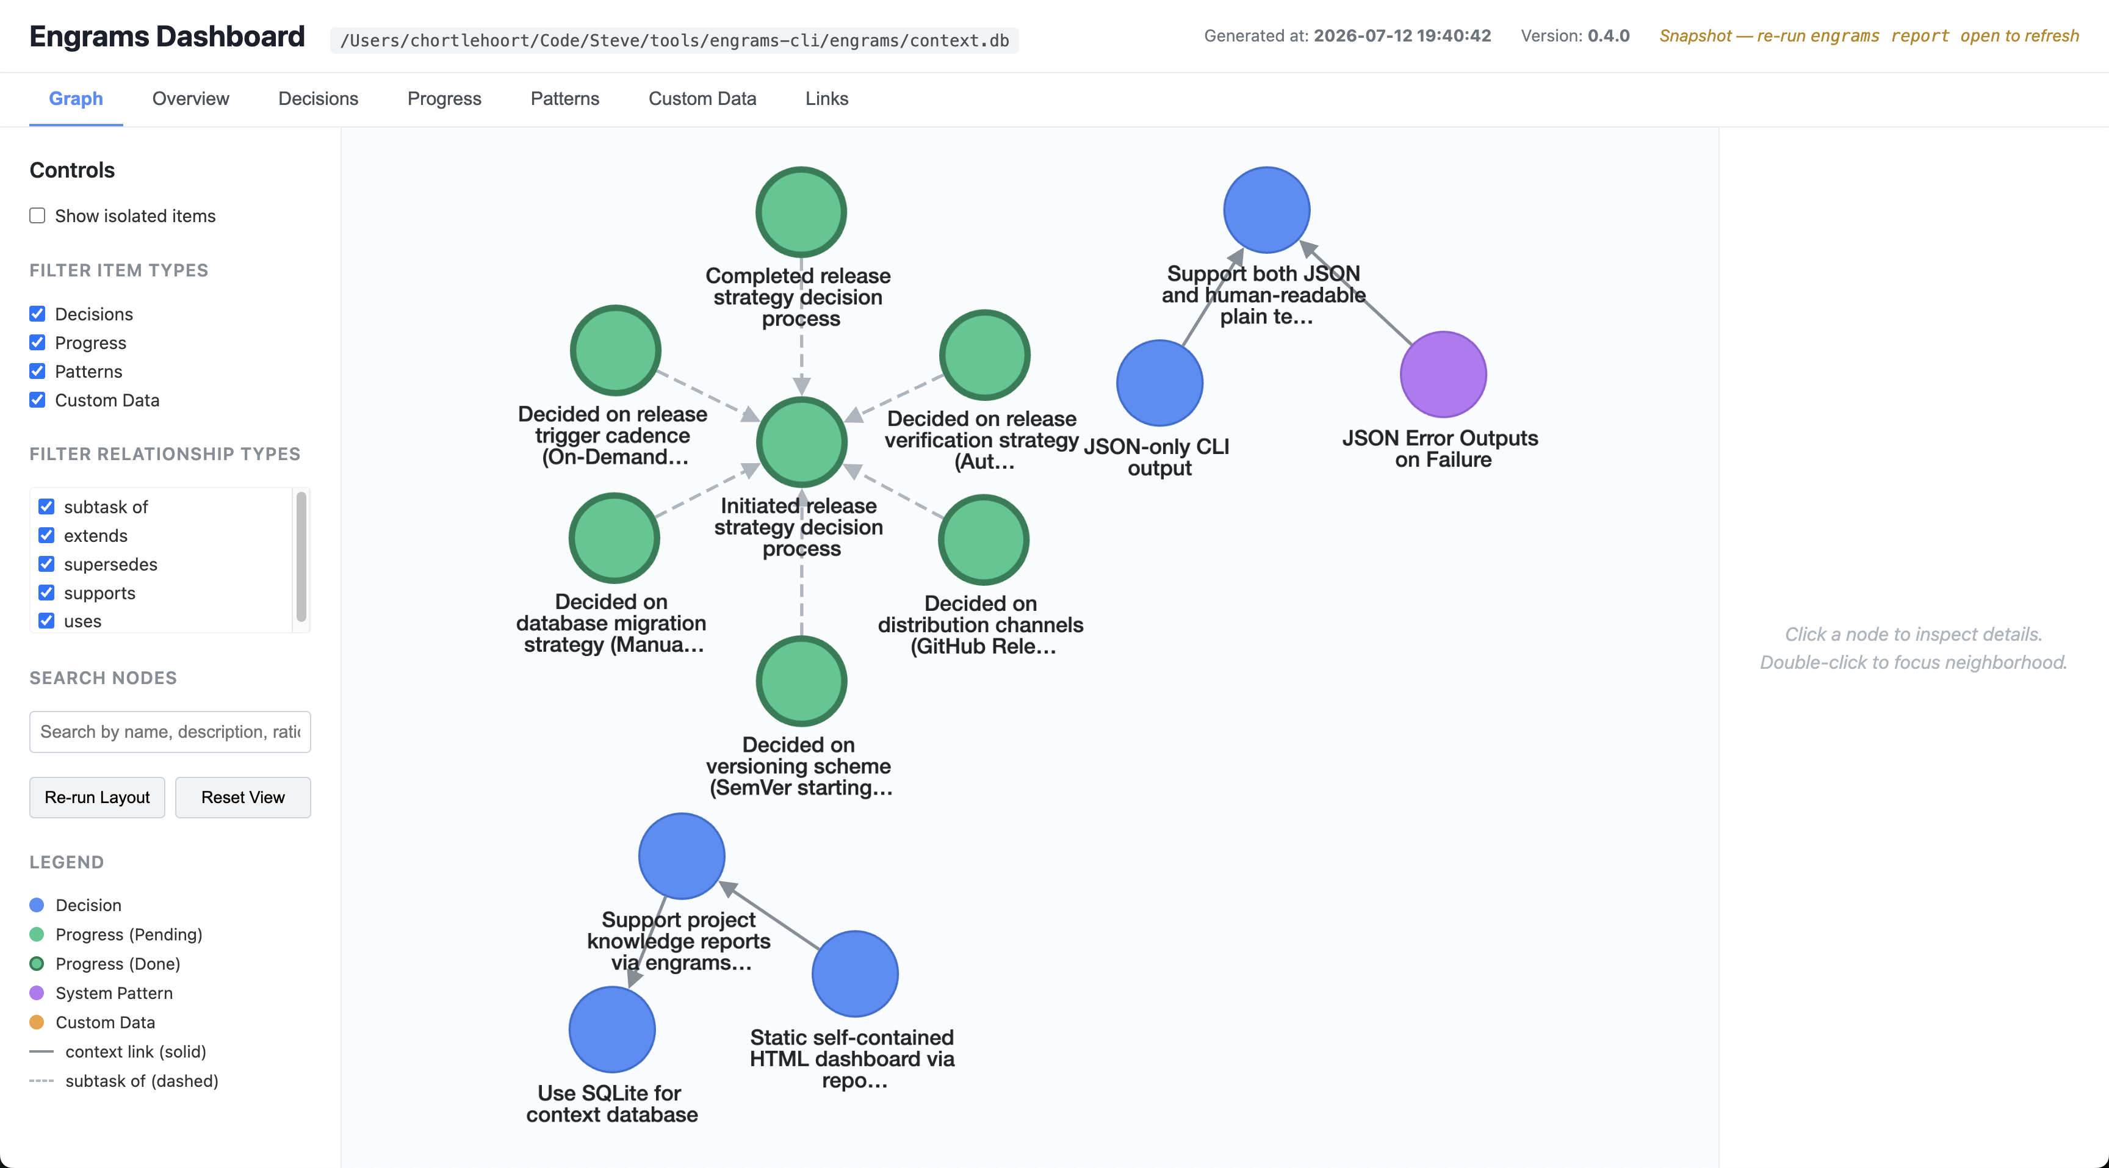Image resolution: width=2109 pixels, height=1168 pixels.
Task: Toggle the supports relationship filter
Action: [46, 593]
